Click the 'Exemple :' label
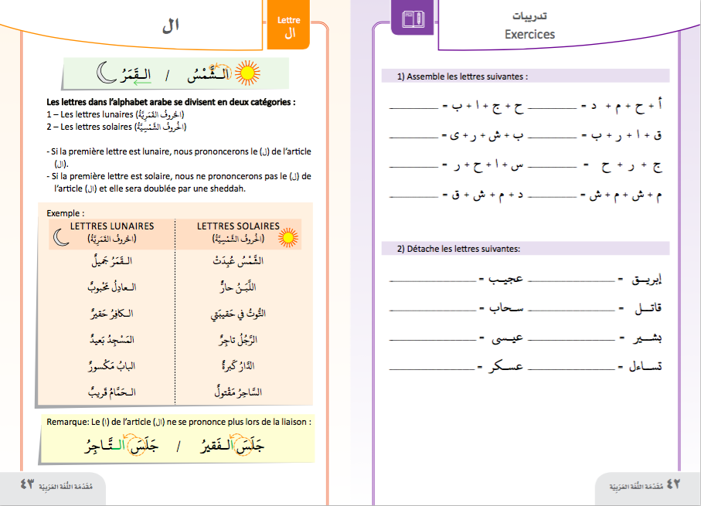 point(65,213)
